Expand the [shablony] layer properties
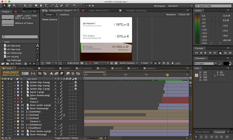This screenshot has width=233, height=140. (x=15, y=125)
